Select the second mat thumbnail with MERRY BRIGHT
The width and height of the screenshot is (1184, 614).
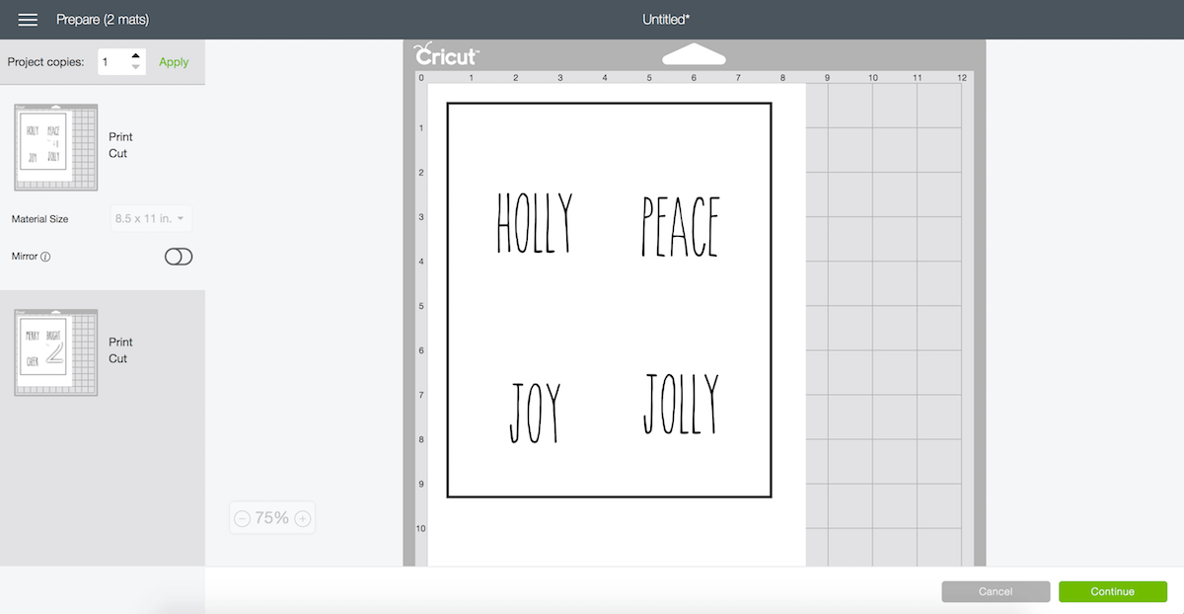[56, 352]
